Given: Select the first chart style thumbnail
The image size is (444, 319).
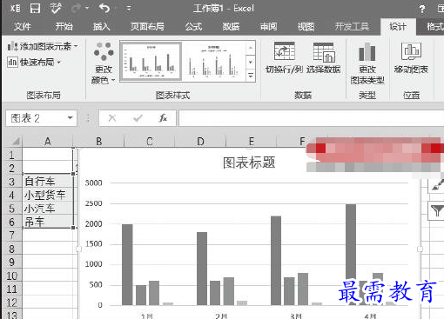Looking at the screenshot, I should (151, 61).
